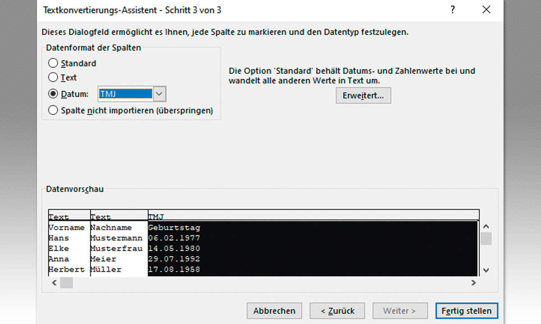The width and height of the screenshot is (541, 324).
Task: Click the greyed-out Weiter > button
Action: click(399, 310)
